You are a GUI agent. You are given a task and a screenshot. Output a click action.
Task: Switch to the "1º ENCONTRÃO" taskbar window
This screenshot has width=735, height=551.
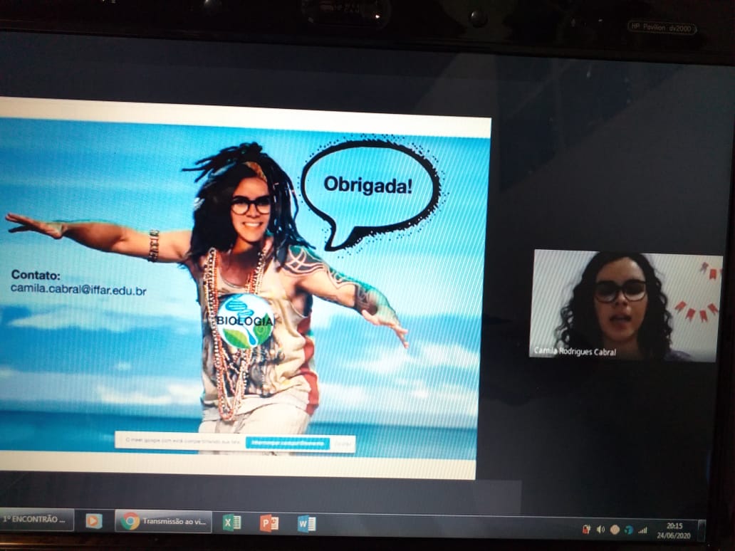(37, 519)
